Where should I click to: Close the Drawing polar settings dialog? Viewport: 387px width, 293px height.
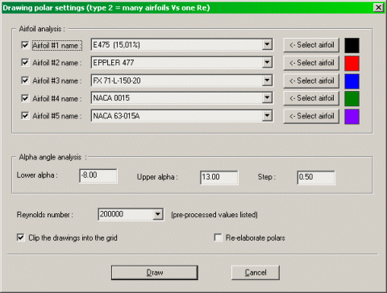(378, 7)
